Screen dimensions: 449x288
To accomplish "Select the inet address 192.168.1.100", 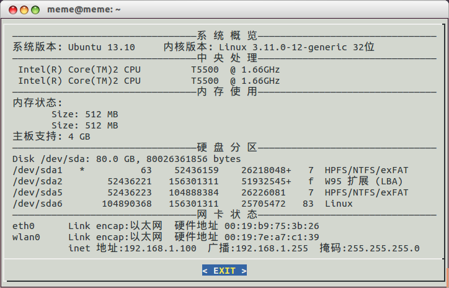I will [161, 248].
